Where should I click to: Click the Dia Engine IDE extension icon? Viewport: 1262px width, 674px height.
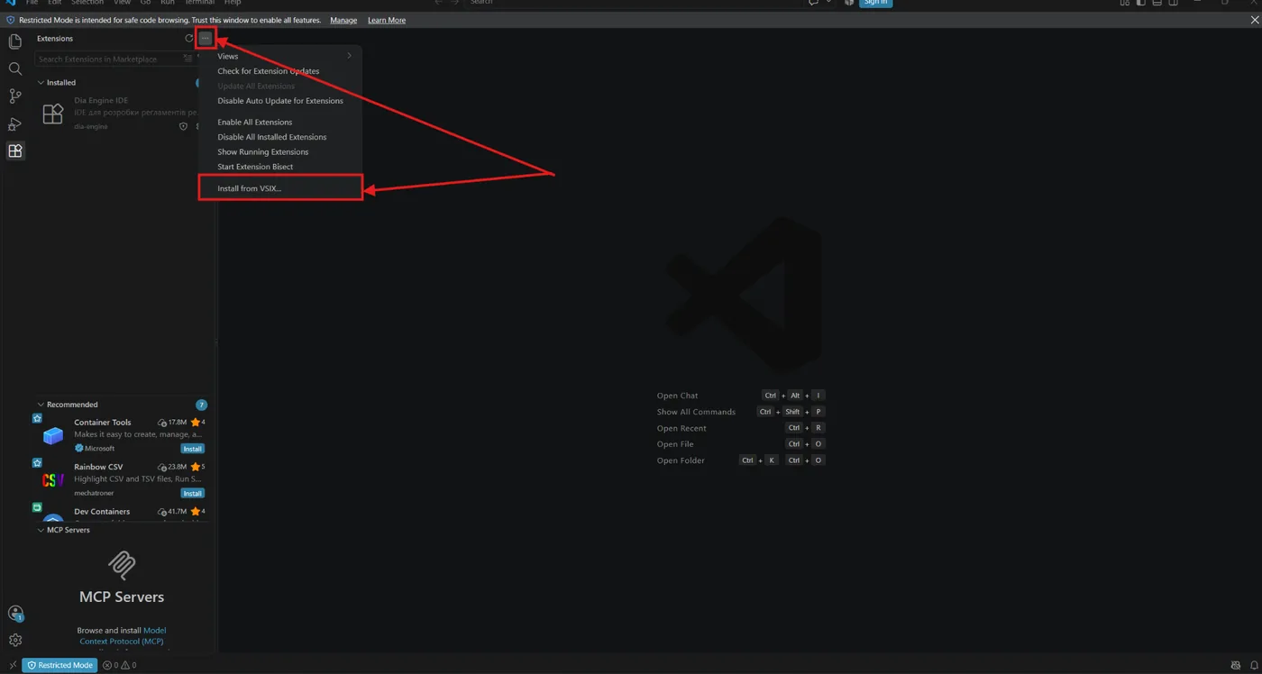[x=53, y=114]
